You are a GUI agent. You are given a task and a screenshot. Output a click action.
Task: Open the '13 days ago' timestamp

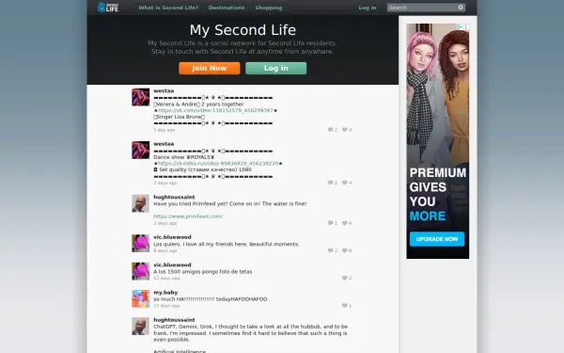tap(166, 305)
